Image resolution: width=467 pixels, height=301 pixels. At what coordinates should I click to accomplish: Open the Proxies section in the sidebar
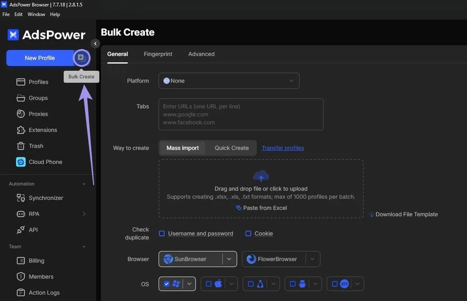[38, 114]
